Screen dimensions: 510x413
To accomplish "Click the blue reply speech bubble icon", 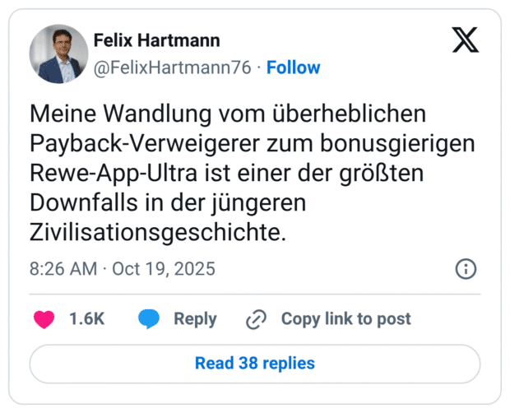I will pos(149,319).
